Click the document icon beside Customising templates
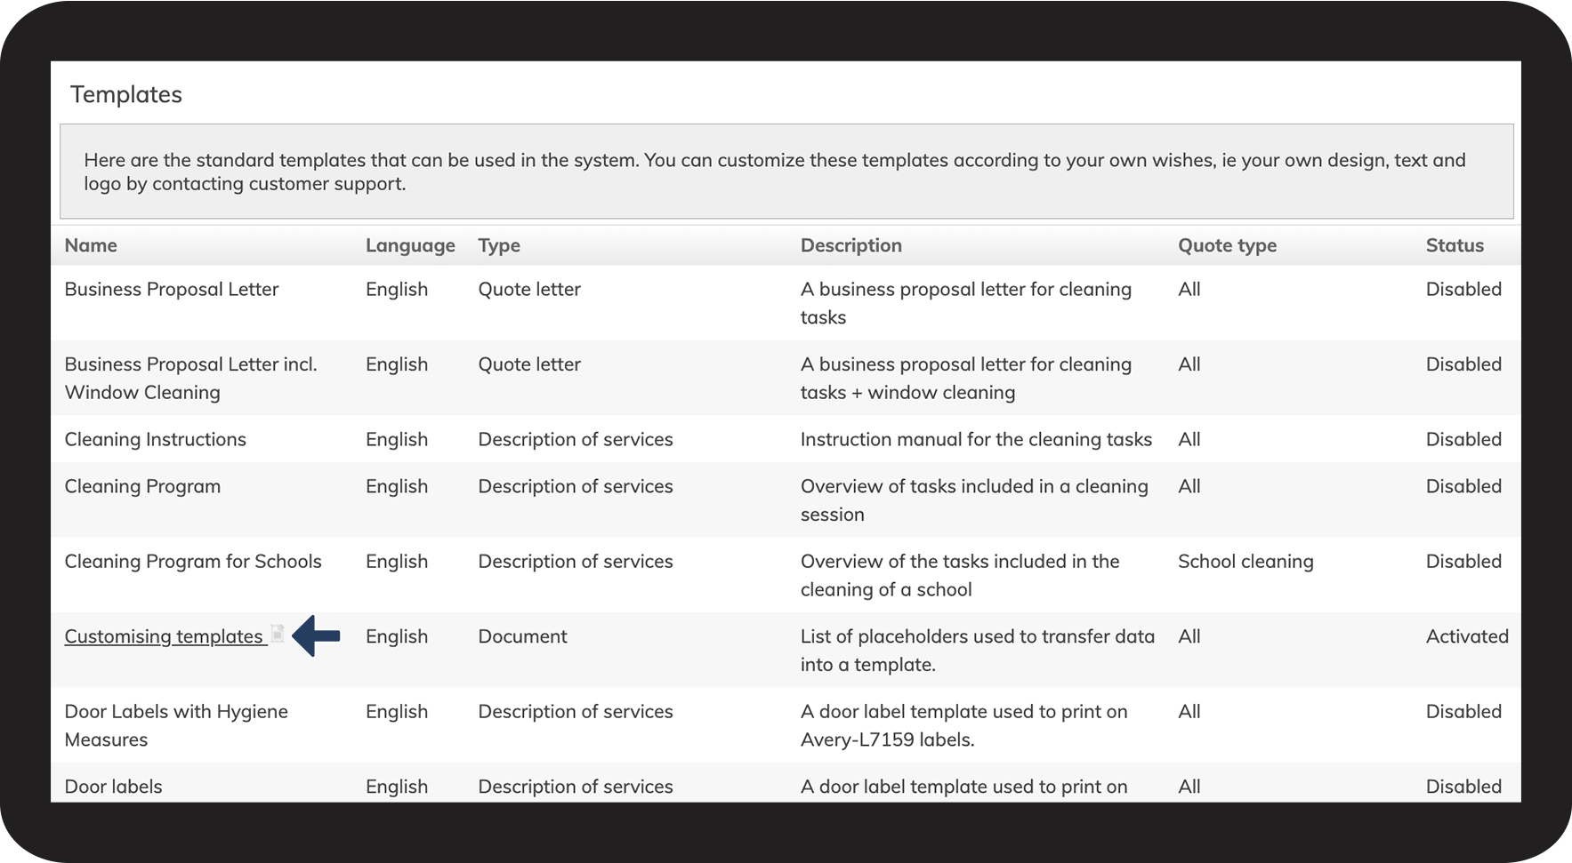This screenshot has width=1572, height=863. [x=278, y=635]
